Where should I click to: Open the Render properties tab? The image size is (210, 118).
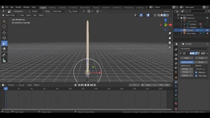tap(176, 55)
